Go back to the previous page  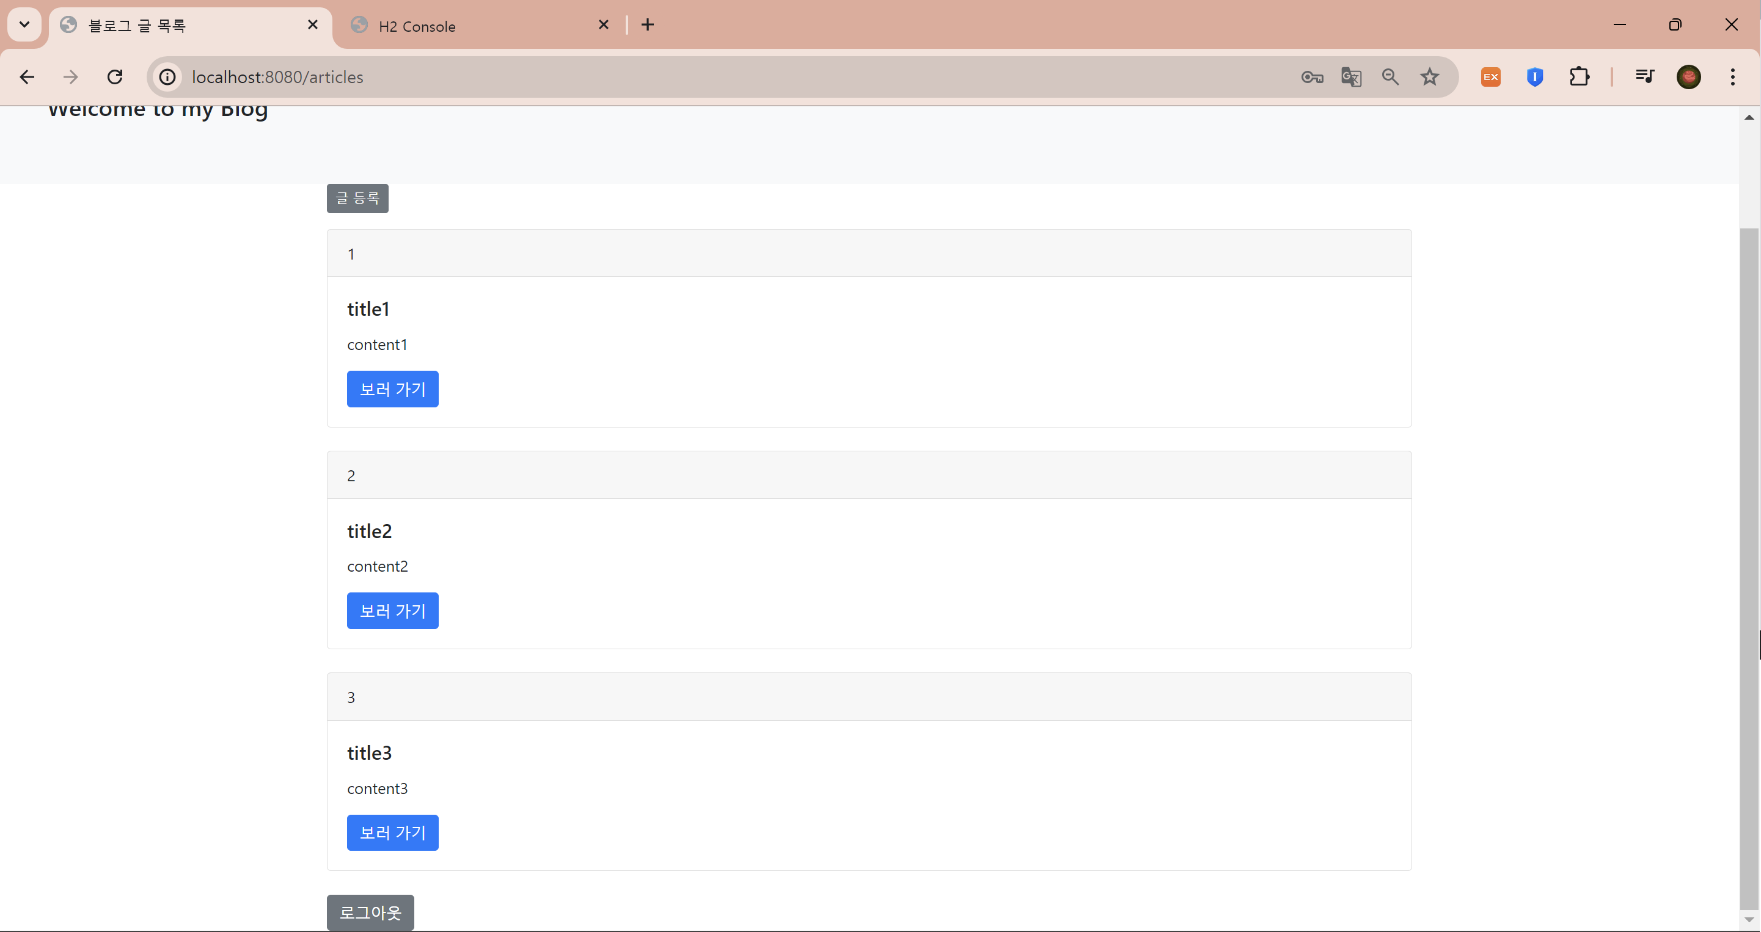click(27, 77)
